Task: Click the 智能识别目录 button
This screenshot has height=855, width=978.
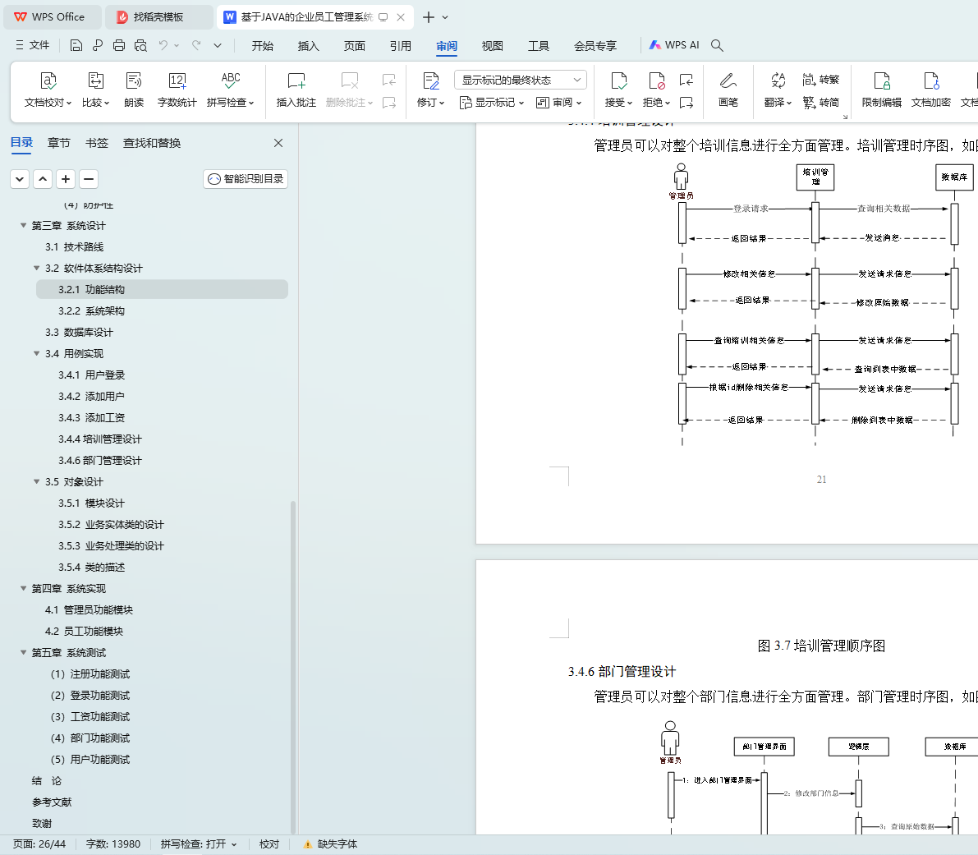Action: click(x=246, y=179)
